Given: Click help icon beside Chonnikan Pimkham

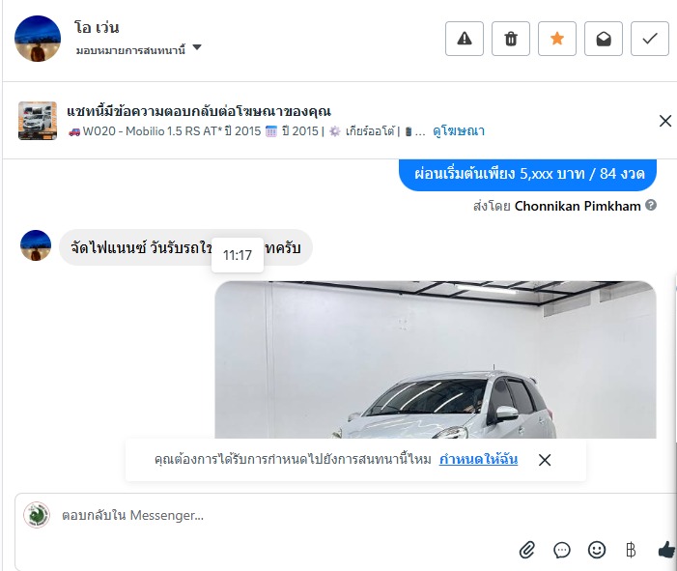Looking at the screenshot, I should click(651, 205).
